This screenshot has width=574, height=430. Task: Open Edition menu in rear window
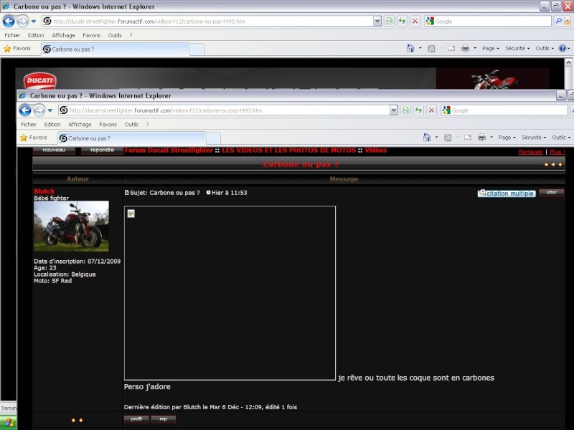[36, 35]
